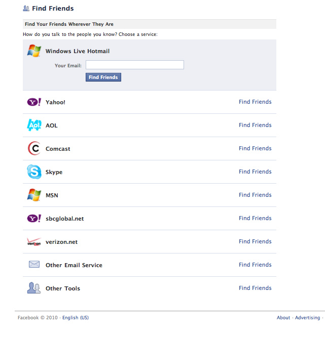Open Find Friends link for Yahoo!
The height and width of the screenshot is (339, 325).
255,102
